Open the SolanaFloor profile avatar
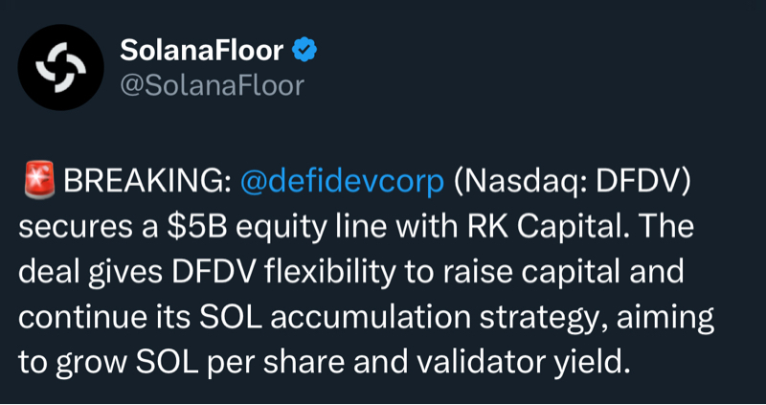Viewport: 766px width, 405px height. 61,67
